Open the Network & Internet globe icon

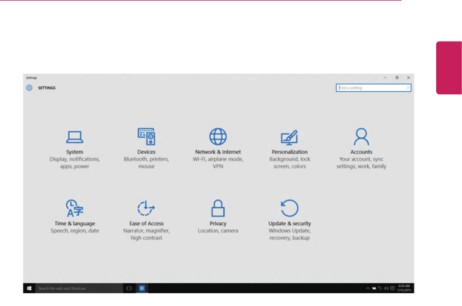pyautogui.click(x=218, y=136)
